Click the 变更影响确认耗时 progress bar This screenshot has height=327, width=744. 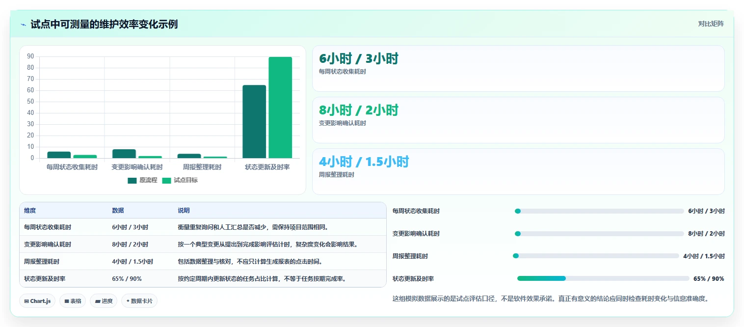599,234
